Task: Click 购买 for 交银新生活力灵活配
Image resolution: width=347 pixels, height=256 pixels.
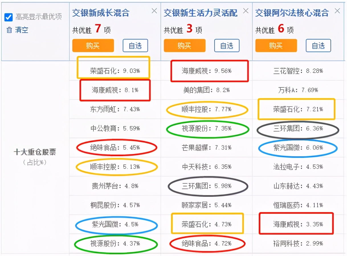Action: [x=184, y=46]
